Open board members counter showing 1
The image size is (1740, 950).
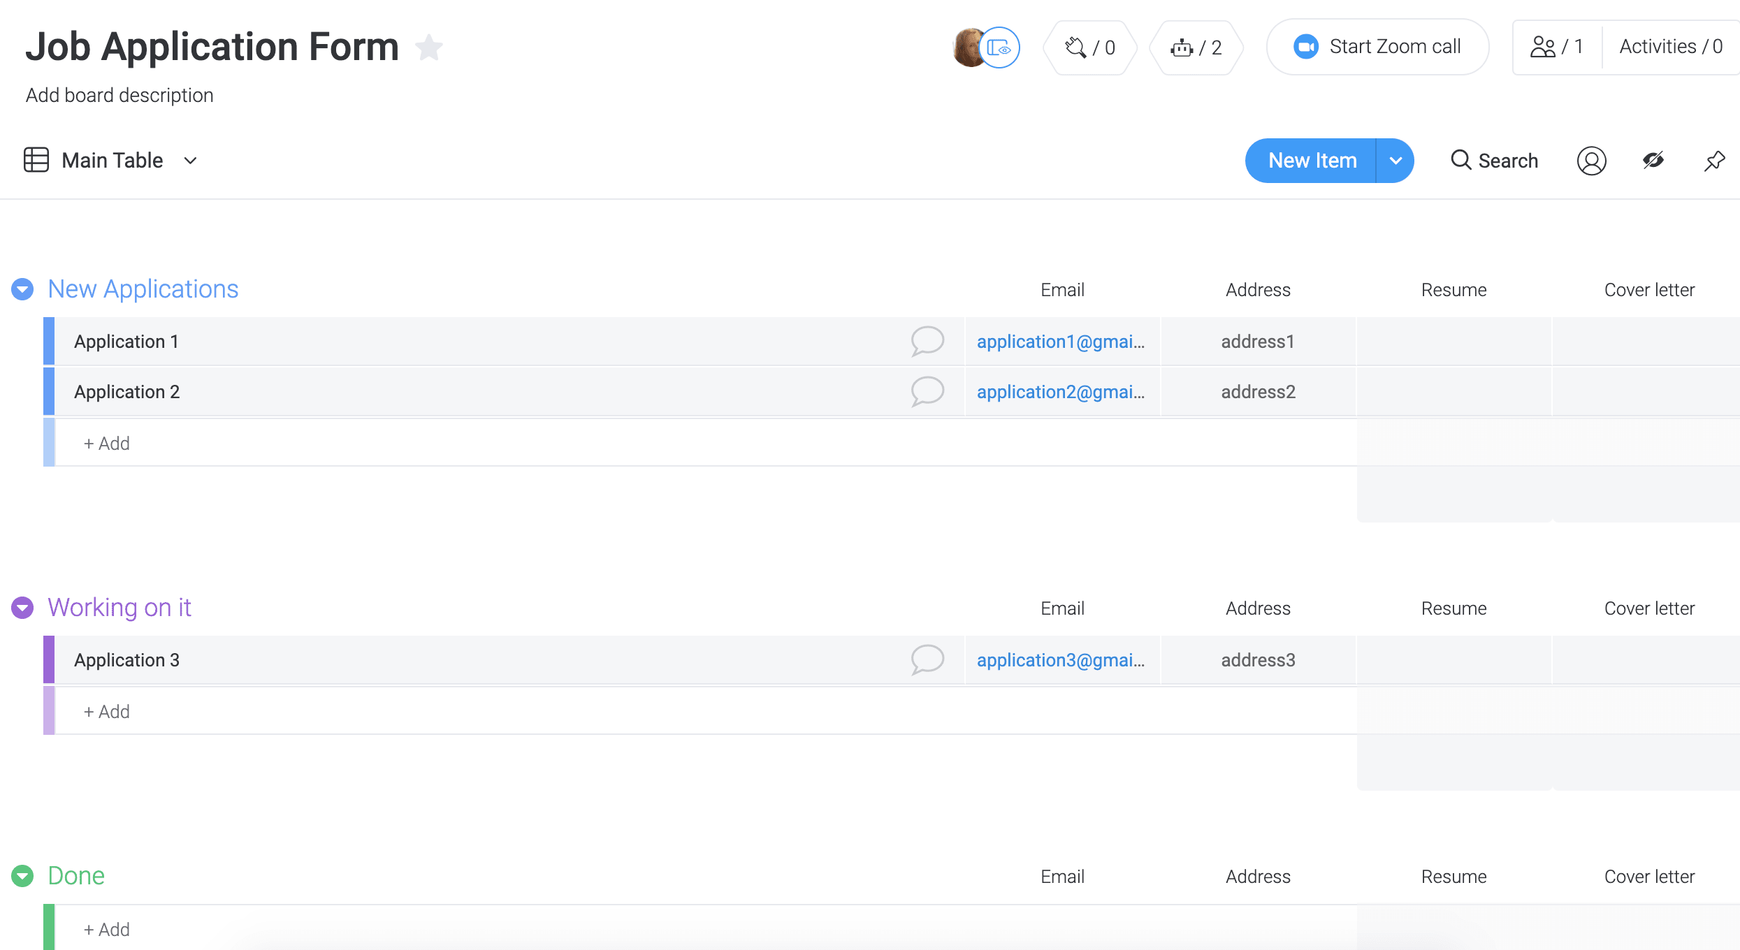point(1557,47)
